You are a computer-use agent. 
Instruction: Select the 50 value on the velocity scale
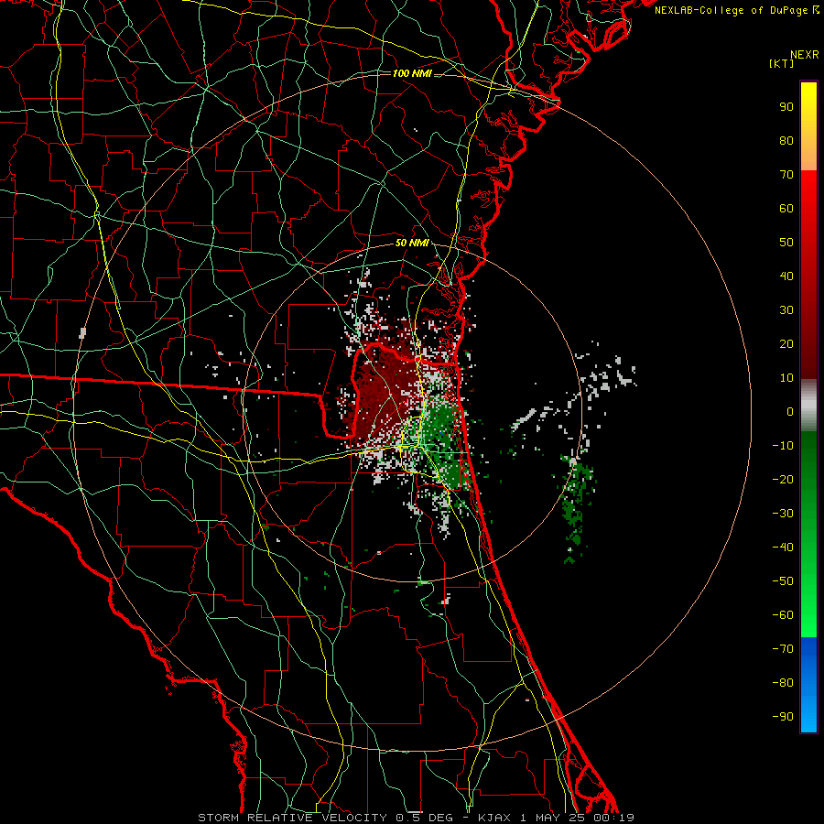(x=786, y=243)
